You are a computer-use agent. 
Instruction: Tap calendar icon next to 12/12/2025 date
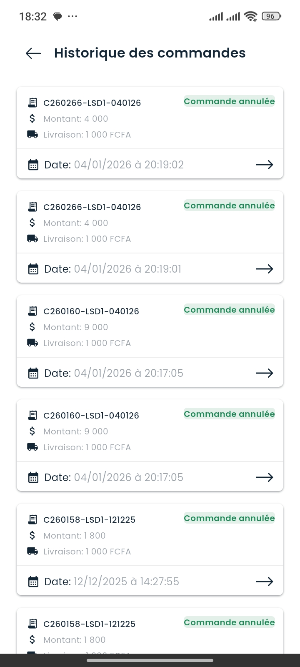coord(33,582)
